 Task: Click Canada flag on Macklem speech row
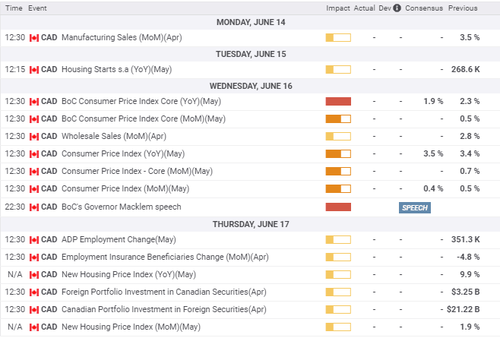33,207
